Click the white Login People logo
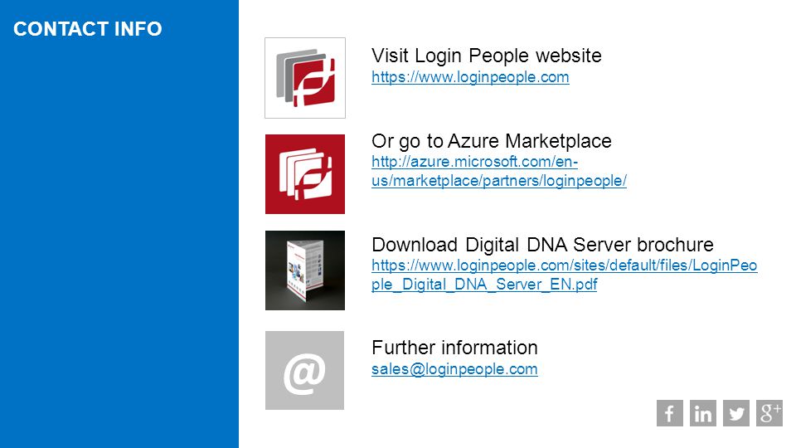 (305, 78)
